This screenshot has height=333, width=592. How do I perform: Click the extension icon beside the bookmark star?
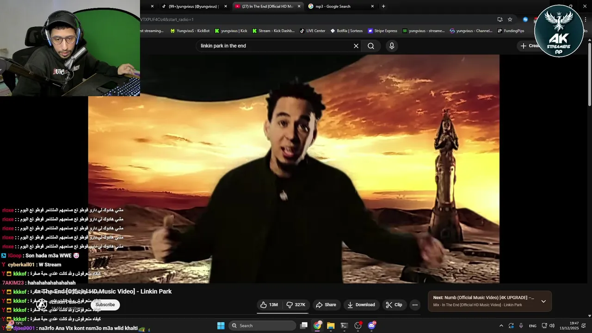click(525, 19)
